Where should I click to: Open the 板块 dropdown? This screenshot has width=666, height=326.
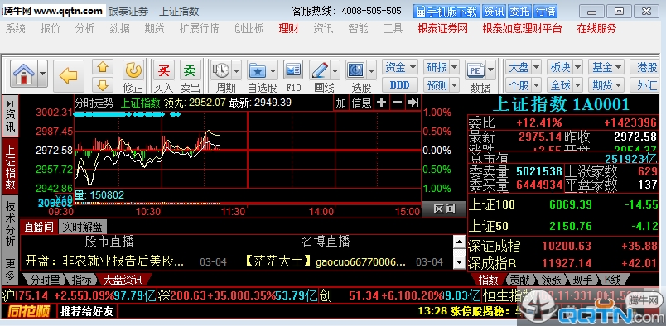(564, 67)
